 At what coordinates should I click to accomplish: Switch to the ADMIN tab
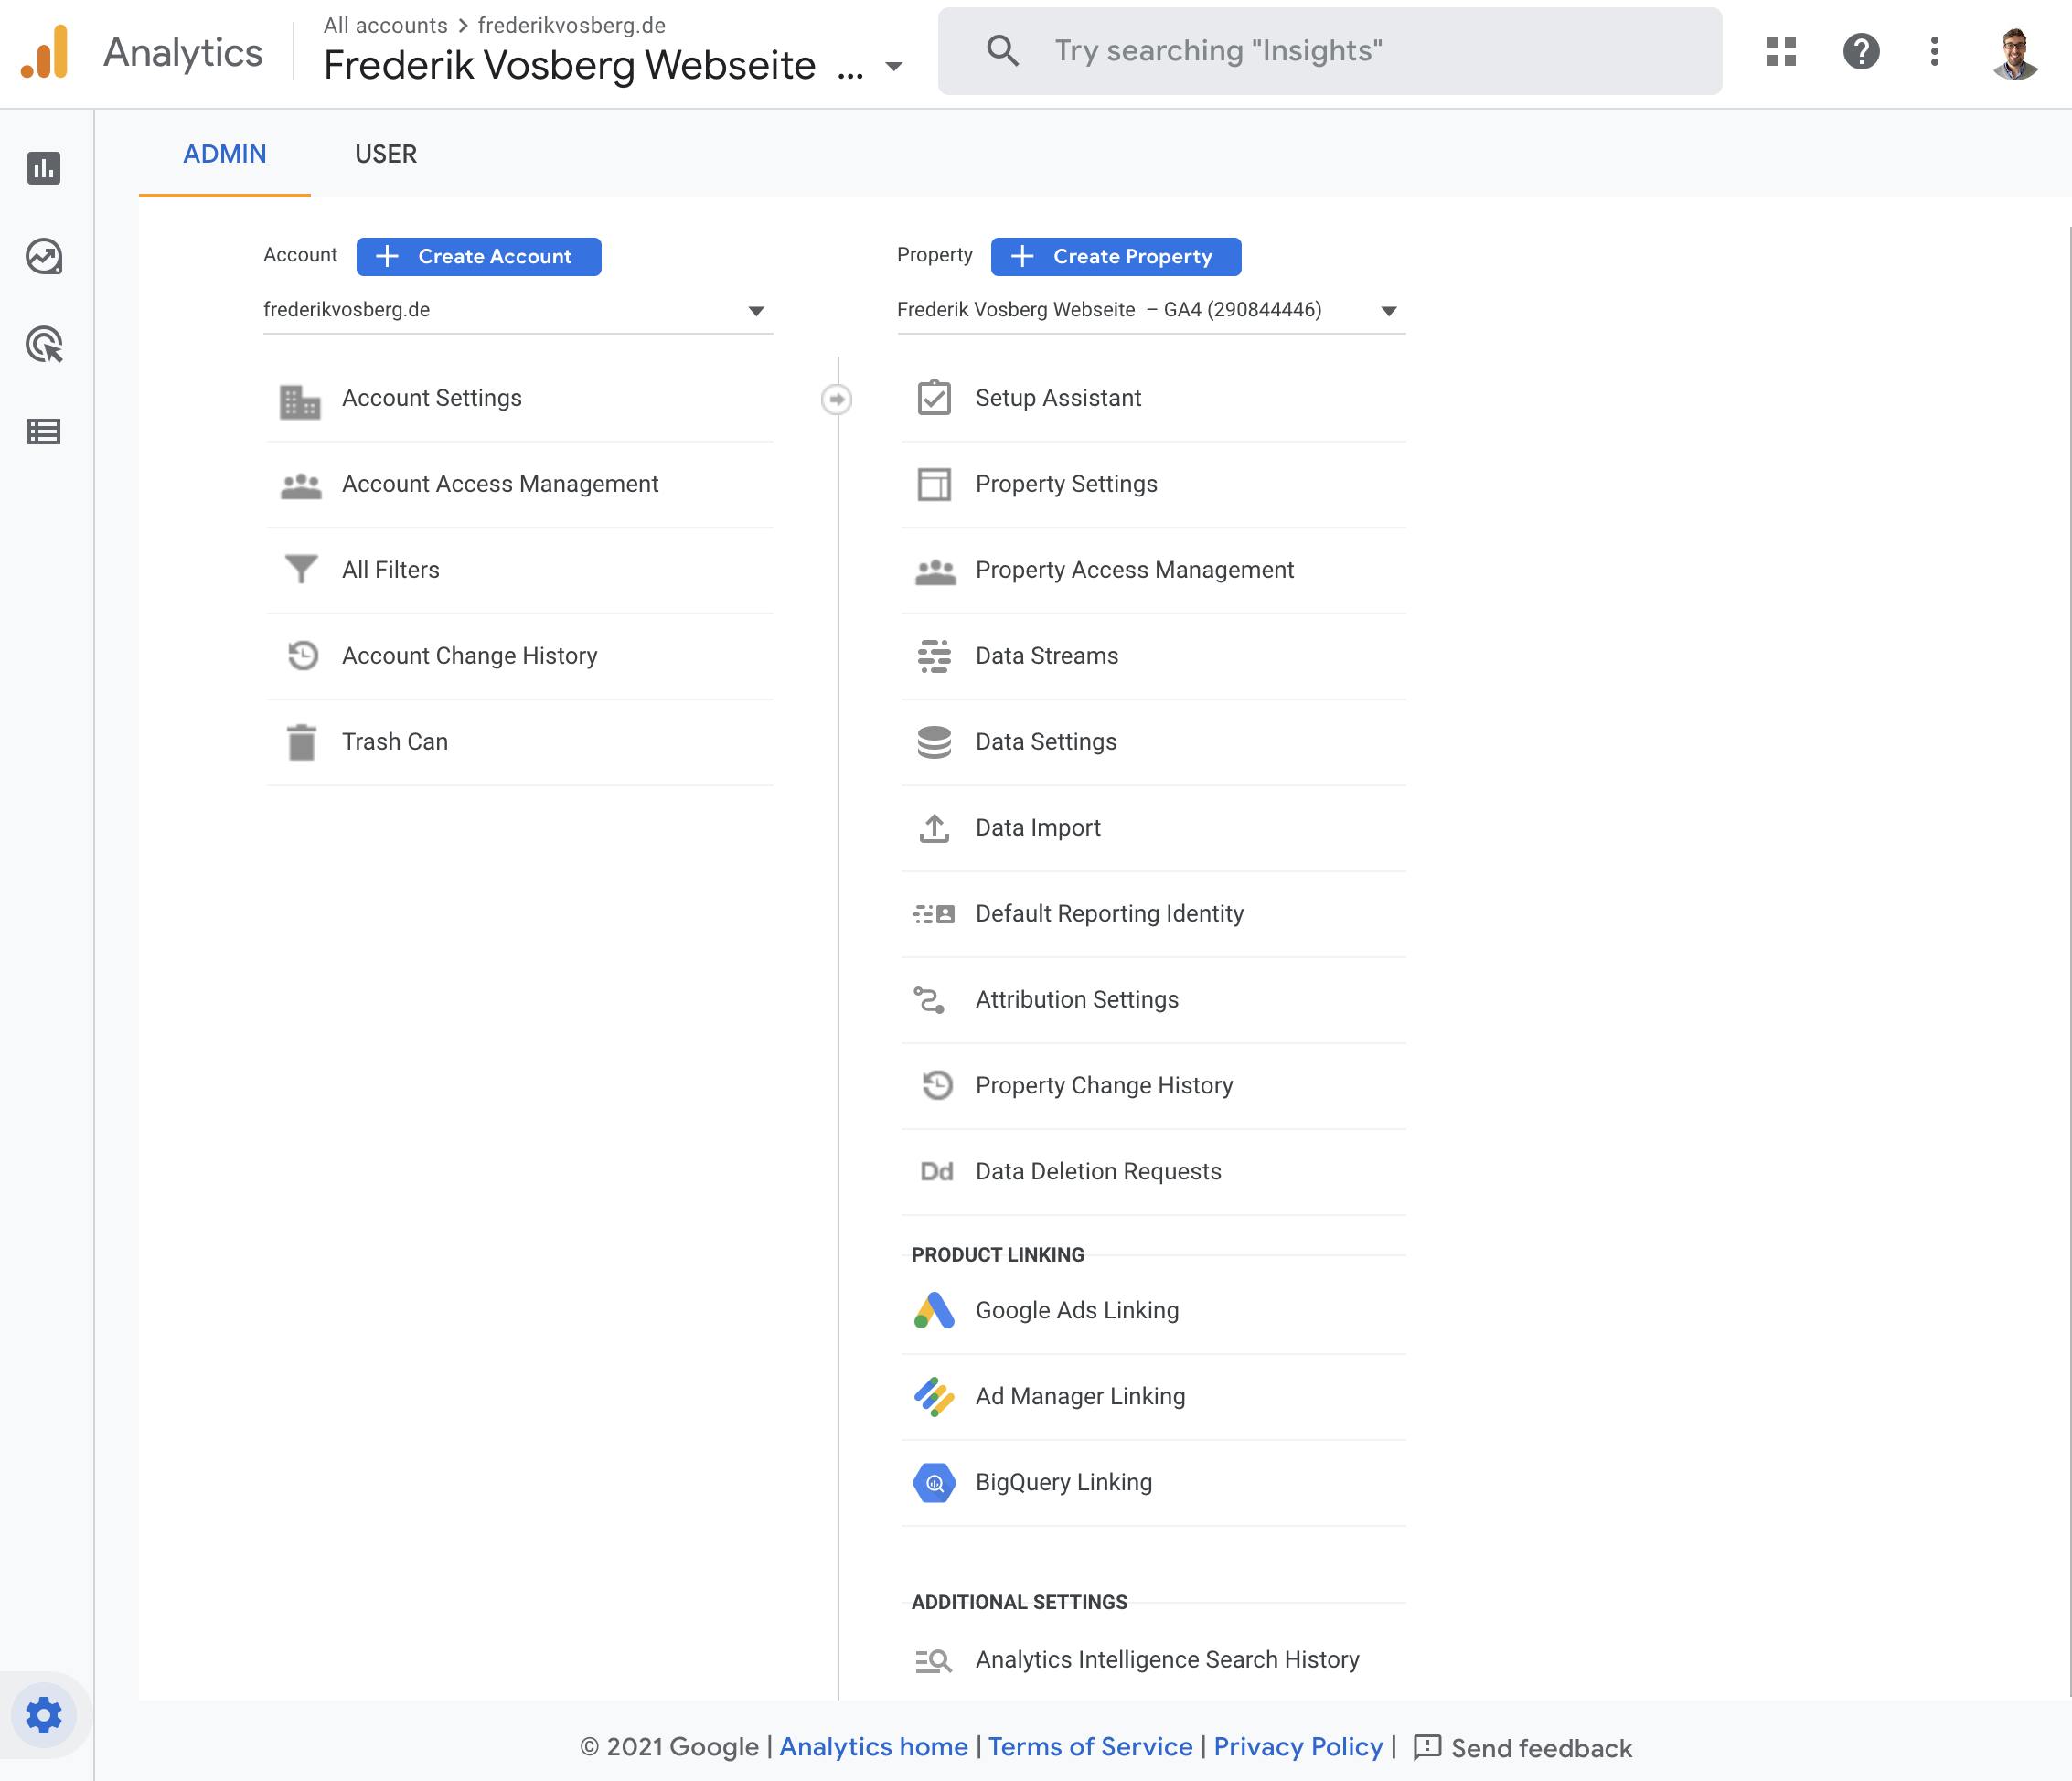225,154
